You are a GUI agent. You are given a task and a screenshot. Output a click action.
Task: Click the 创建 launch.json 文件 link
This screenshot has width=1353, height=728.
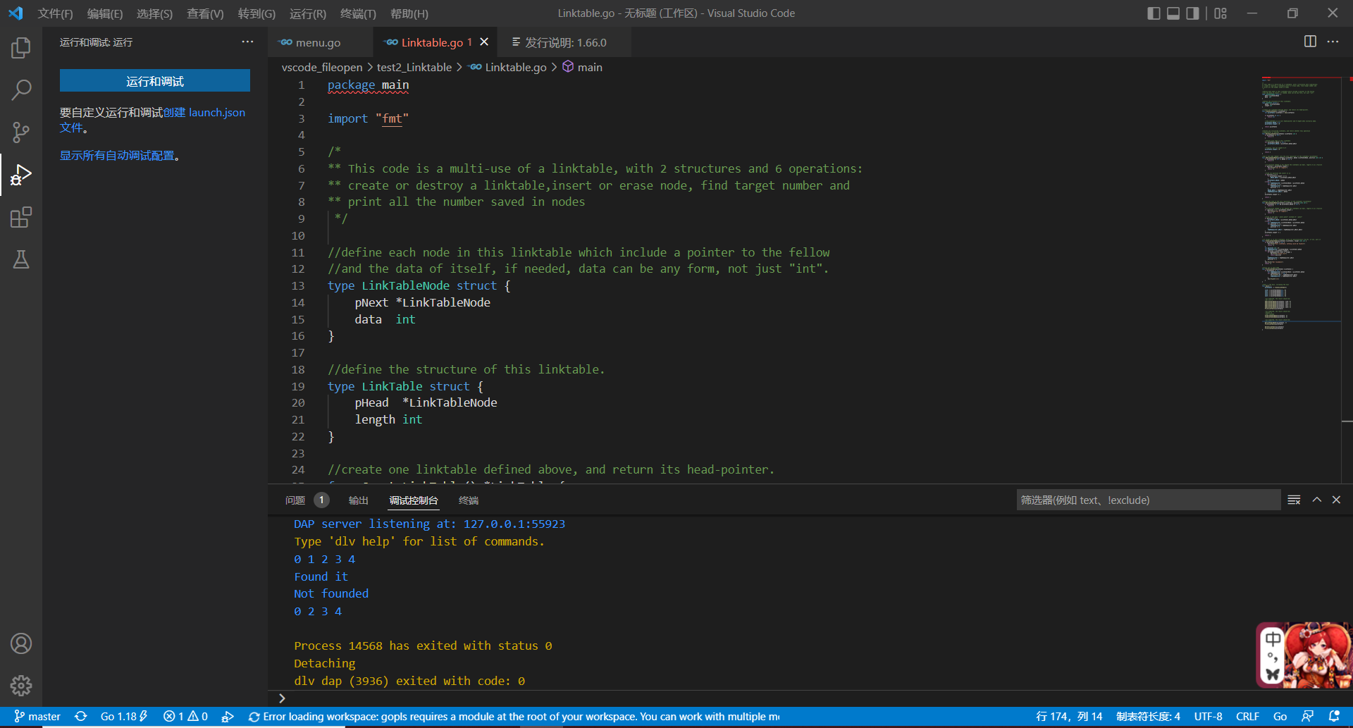click(x=204, y=113)
